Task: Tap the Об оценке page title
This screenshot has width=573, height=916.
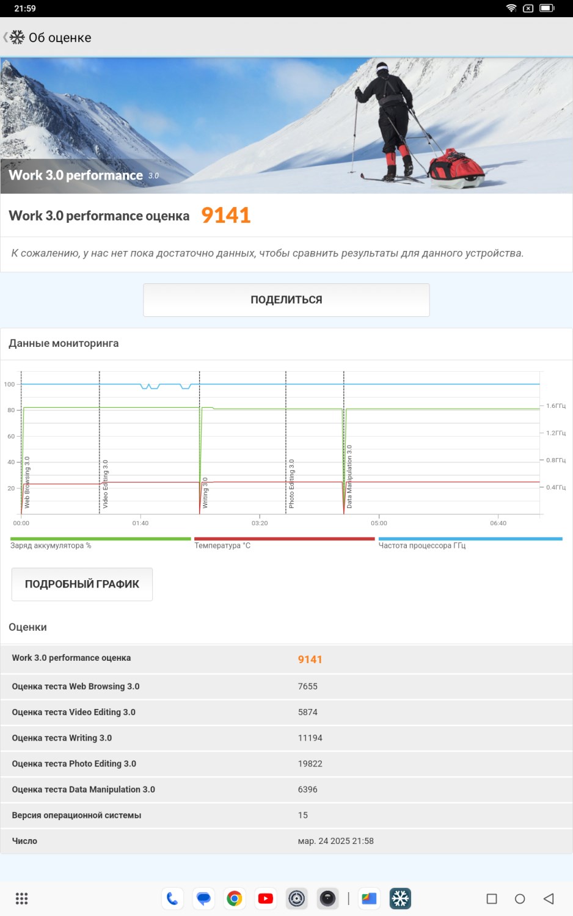Action: [x=60, y=37]
